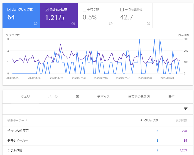Image resolution: width=194 pixels, height=155 pixels.
Task: Click clicks value 3 for チラシ作成 東京
Action: 157,131
